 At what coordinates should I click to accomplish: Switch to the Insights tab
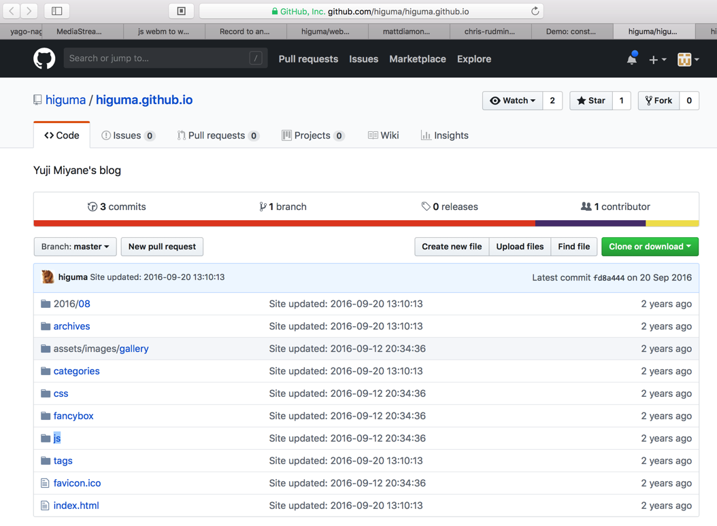[x=444, y=135]
